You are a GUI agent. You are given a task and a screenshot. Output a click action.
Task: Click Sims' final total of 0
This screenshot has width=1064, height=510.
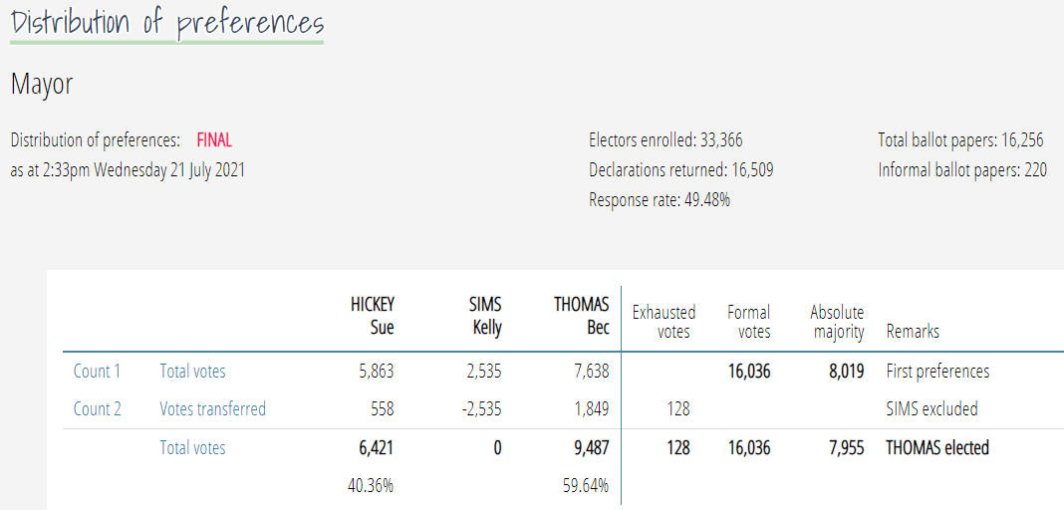pyautogui.click(x=497, y=448)
